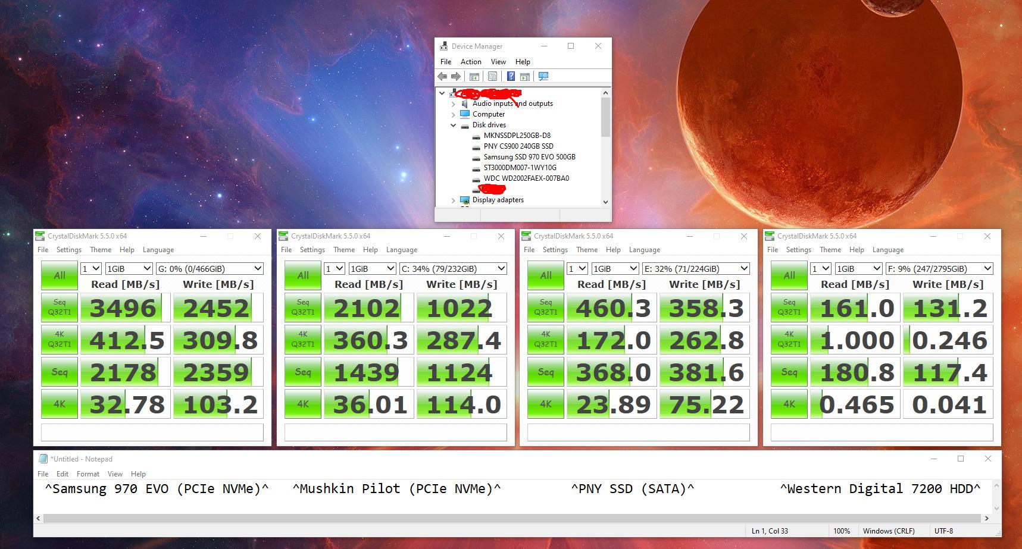The height and width of the screenshot is (549, 1022).
Task: Open Language menu in the E: CrystalDiskMark window
Action: tap(645, 250)
